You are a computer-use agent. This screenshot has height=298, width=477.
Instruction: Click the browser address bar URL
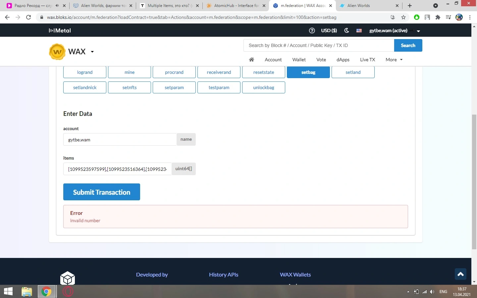[191, 17]
